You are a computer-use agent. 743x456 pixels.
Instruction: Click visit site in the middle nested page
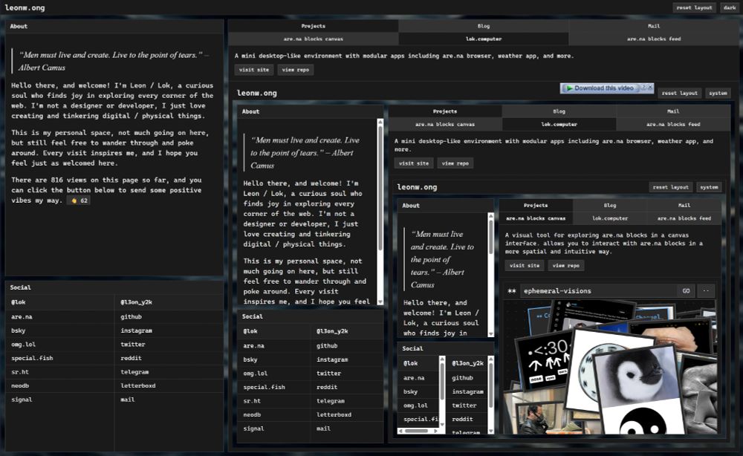click(x=414, y=163)
